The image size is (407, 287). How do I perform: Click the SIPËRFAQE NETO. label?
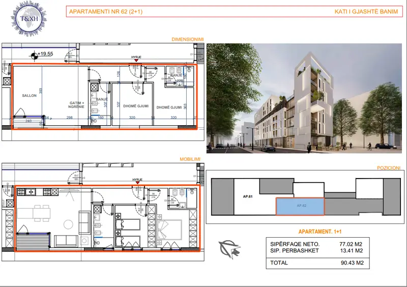[x=295, y=244]
